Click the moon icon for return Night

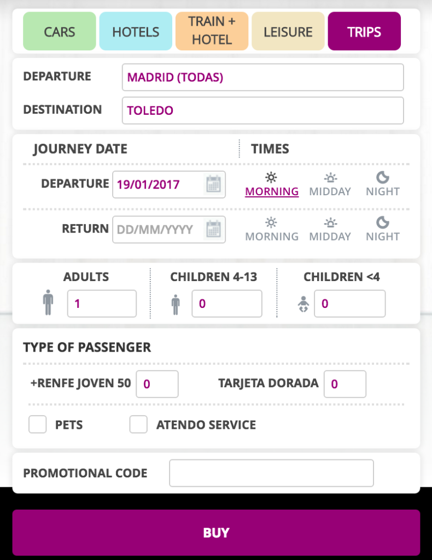coord(382,223)
